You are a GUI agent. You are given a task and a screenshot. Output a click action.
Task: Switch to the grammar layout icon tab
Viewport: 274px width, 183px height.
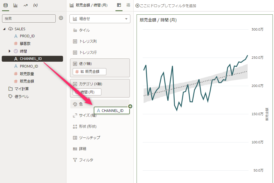point(119,5)
